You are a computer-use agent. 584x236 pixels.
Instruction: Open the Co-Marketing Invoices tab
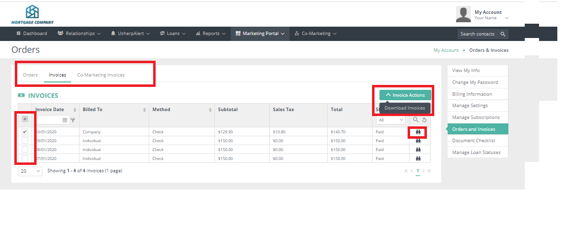tap(101, 75)
